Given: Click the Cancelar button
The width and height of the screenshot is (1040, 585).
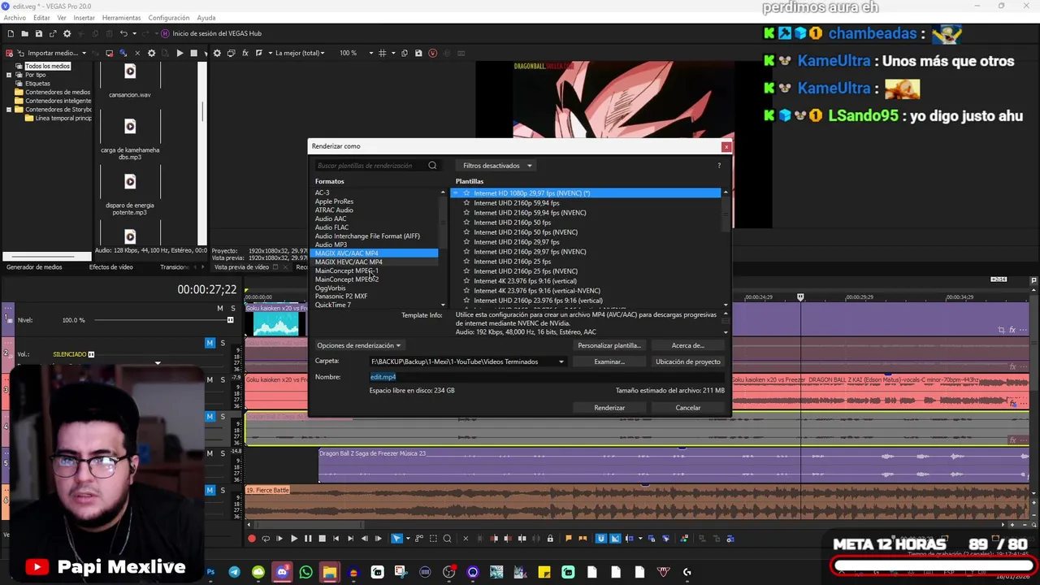Looking at the screenshot, I should click(x=688, y=408).
